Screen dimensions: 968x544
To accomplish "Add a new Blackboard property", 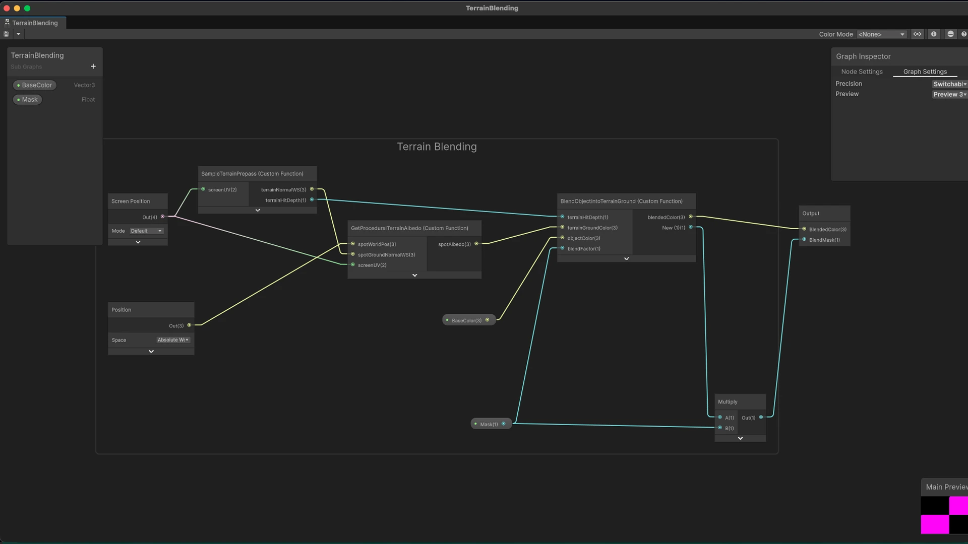I will pyautogui.click(x=93, y=66).
